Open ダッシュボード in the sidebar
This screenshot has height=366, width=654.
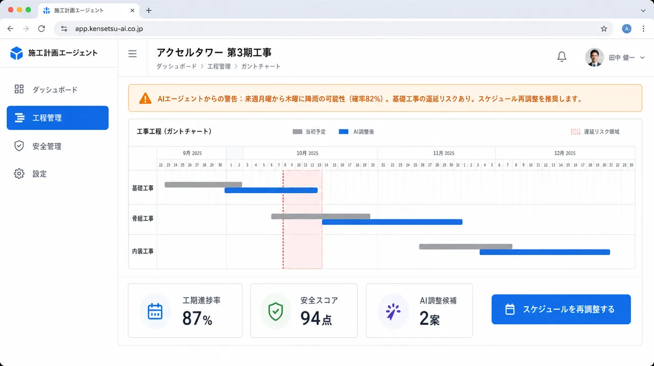[x=58, y=89]
